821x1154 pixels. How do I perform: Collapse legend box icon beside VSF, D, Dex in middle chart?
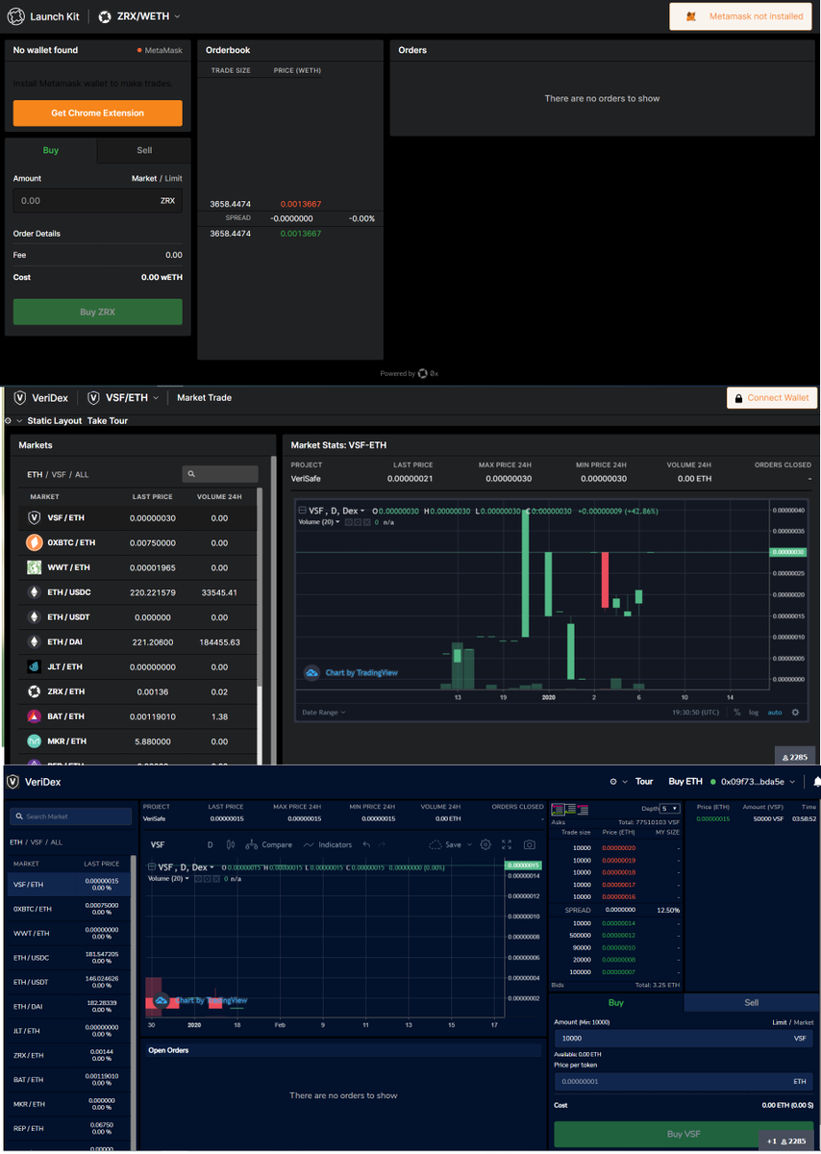tap(302, 511)
